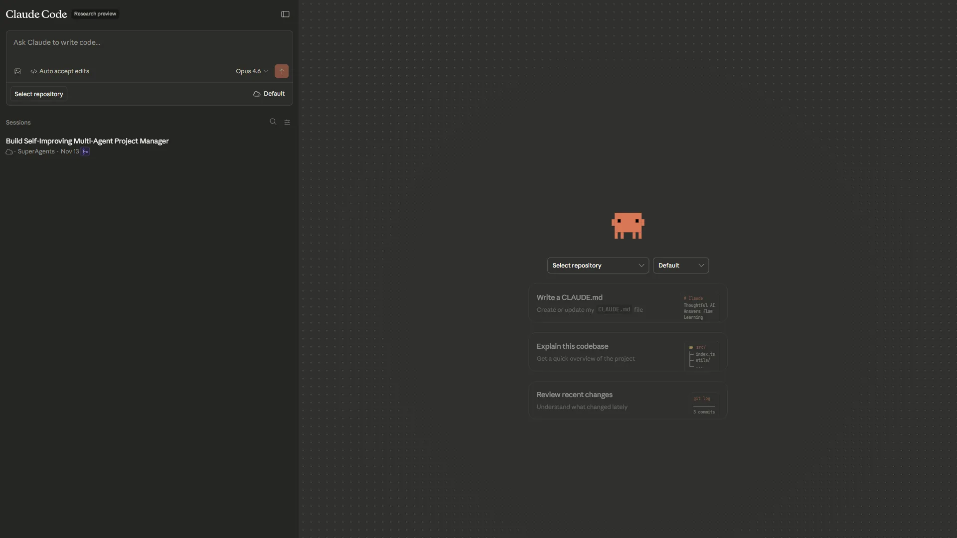Click the git log commits preview thumbnail
The height and width of the screenshot is (538, 957).
704,404
